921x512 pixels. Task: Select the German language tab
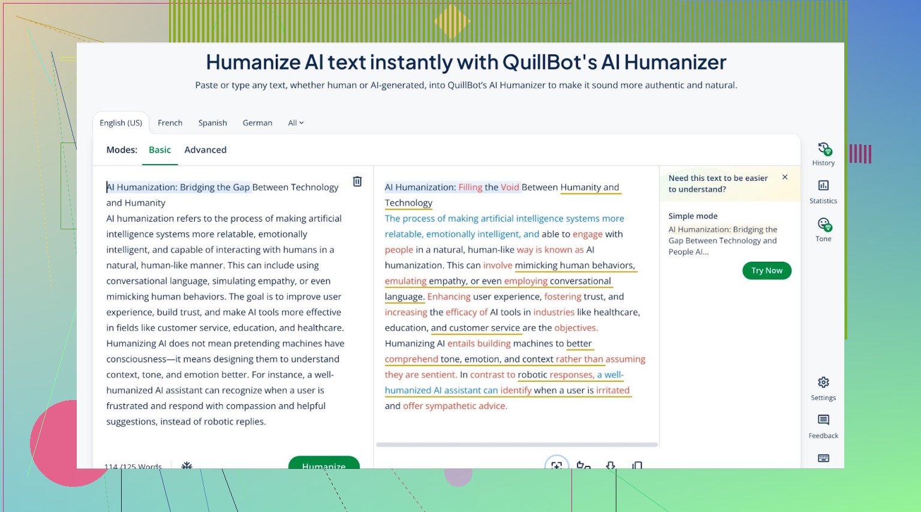click(x=257, y=123)
